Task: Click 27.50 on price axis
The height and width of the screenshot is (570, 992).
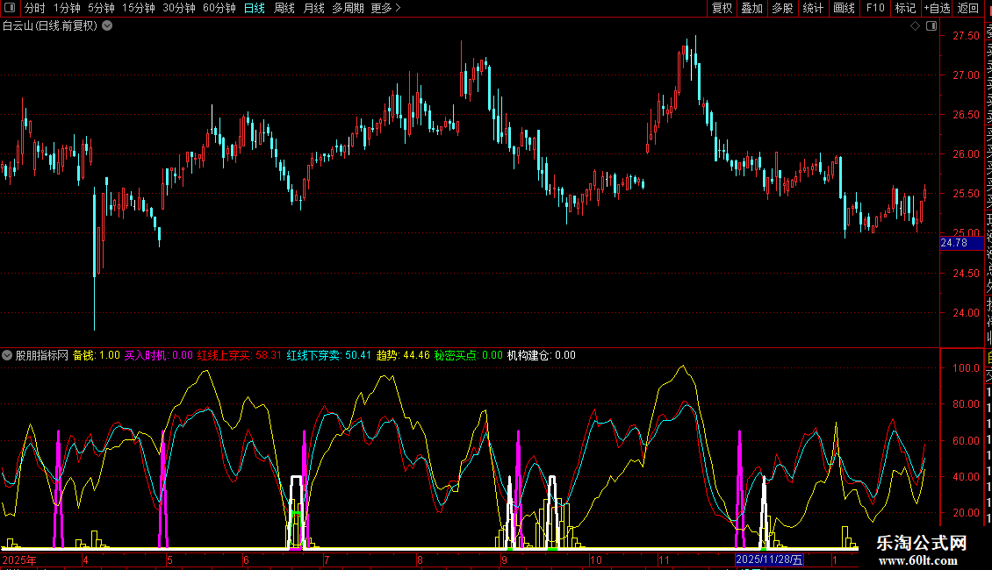Action: (x=966, y=36)
